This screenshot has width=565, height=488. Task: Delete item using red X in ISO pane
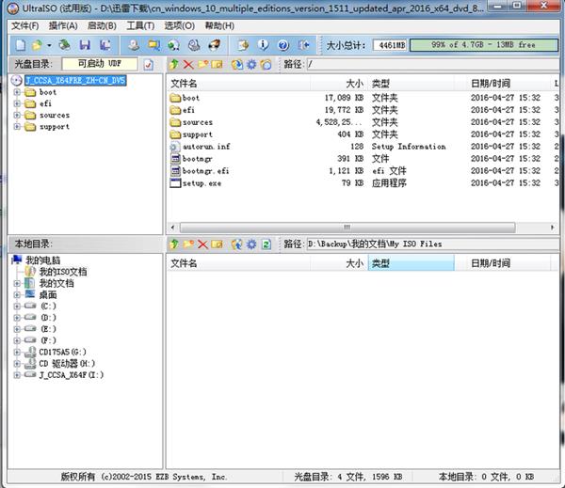coord(188,64)
